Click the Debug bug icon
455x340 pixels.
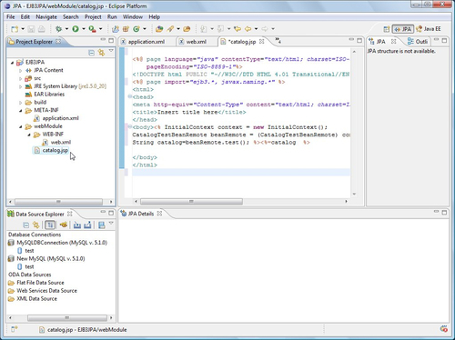[58, 29]
